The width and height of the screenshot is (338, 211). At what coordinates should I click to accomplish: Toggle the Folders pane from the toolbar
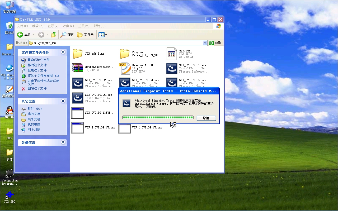(x=85, y=35)
